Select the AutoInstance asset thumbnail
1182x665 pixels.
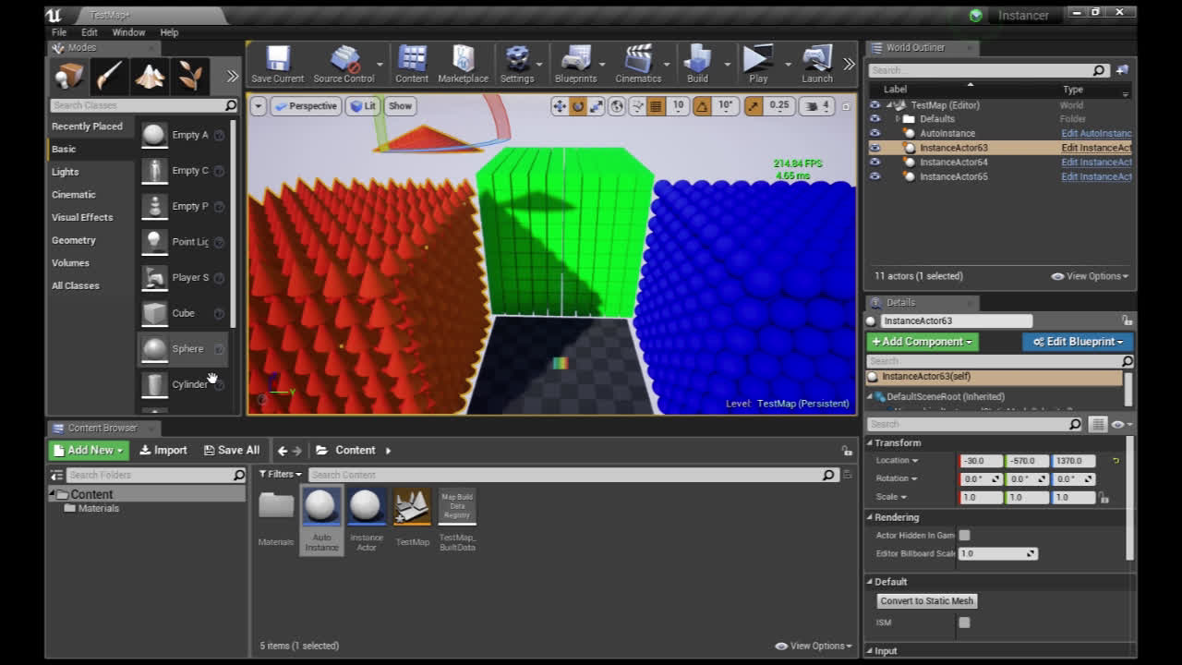pyautogui.click(x=321, y=508)
